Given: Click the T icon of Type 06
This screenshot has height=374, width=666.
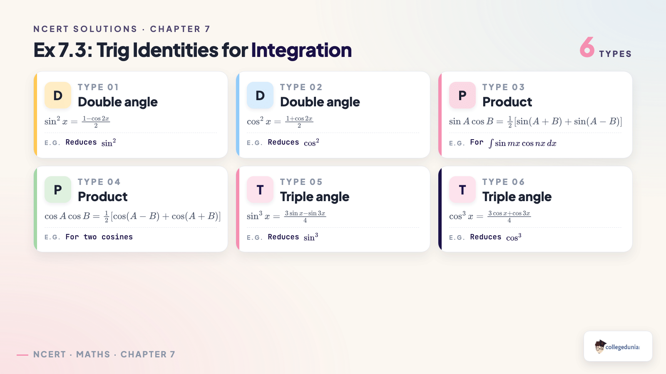Looking at the screenshot, I should (462, 189).
